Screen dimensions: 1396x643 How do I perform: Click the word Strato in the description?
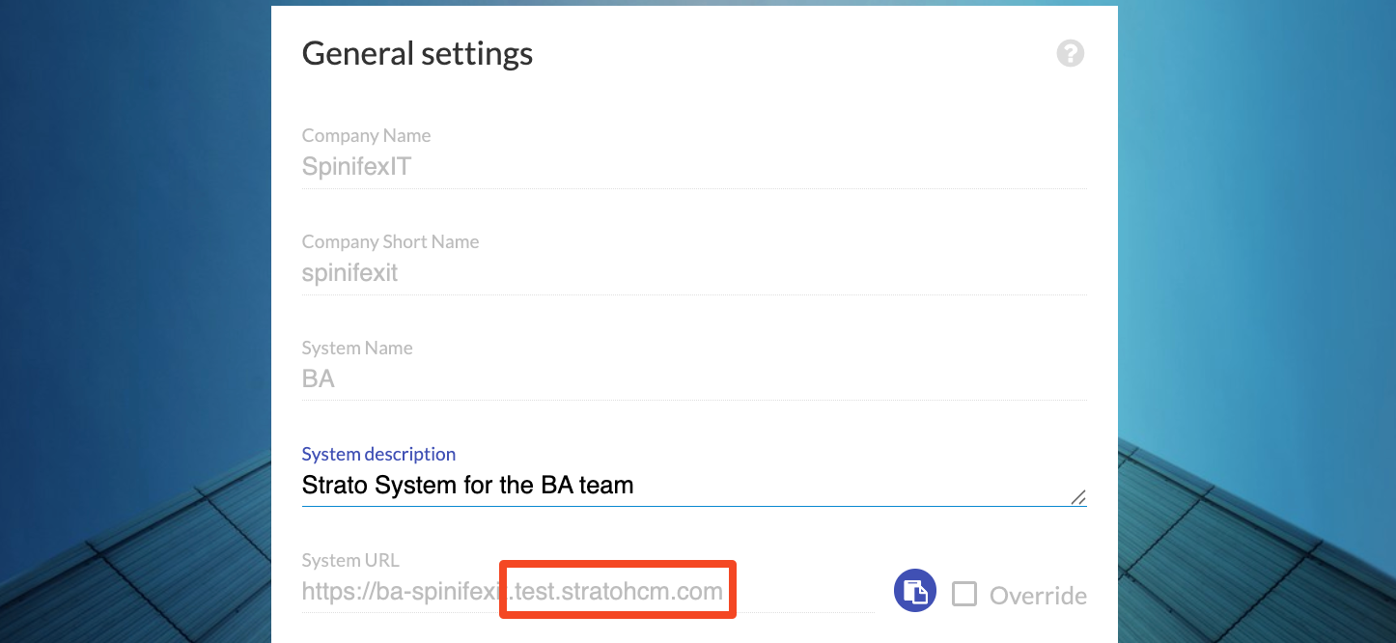click(x=334, y=485)
